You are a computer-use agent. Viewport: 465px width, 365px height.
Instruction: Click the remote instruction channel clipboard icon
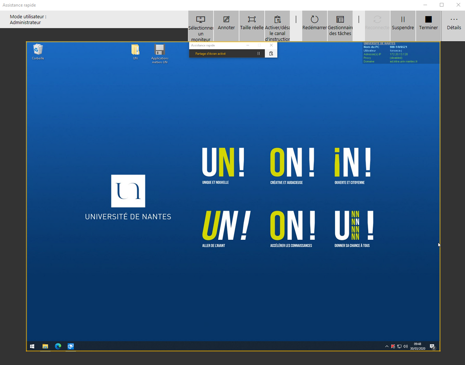(x=271, y=54)
